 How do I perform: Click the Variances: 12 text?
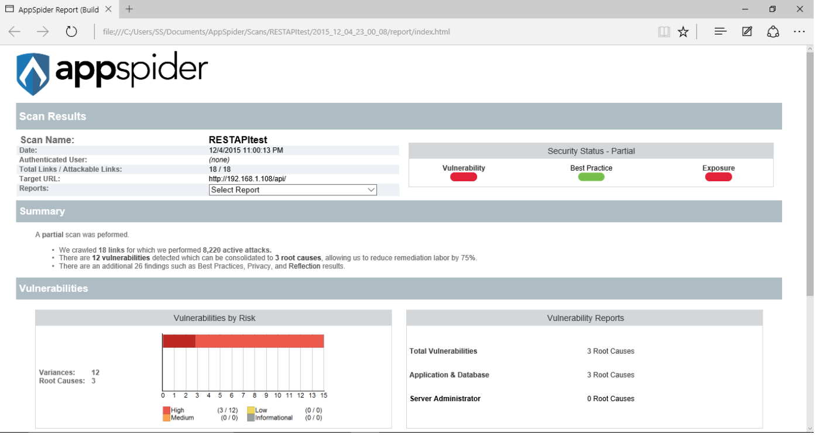click(69, 372)
